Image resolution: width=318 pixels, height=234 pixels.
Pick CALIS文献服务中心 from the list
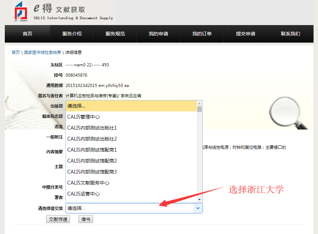131,182
